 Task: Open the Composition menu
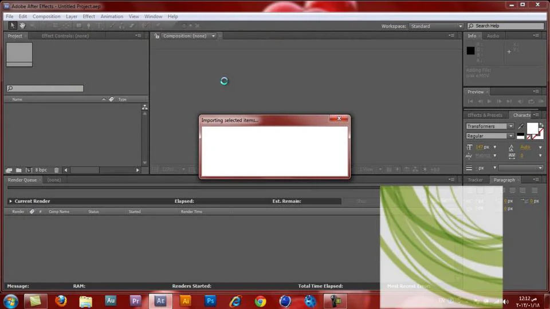click(x=46, y=17)
